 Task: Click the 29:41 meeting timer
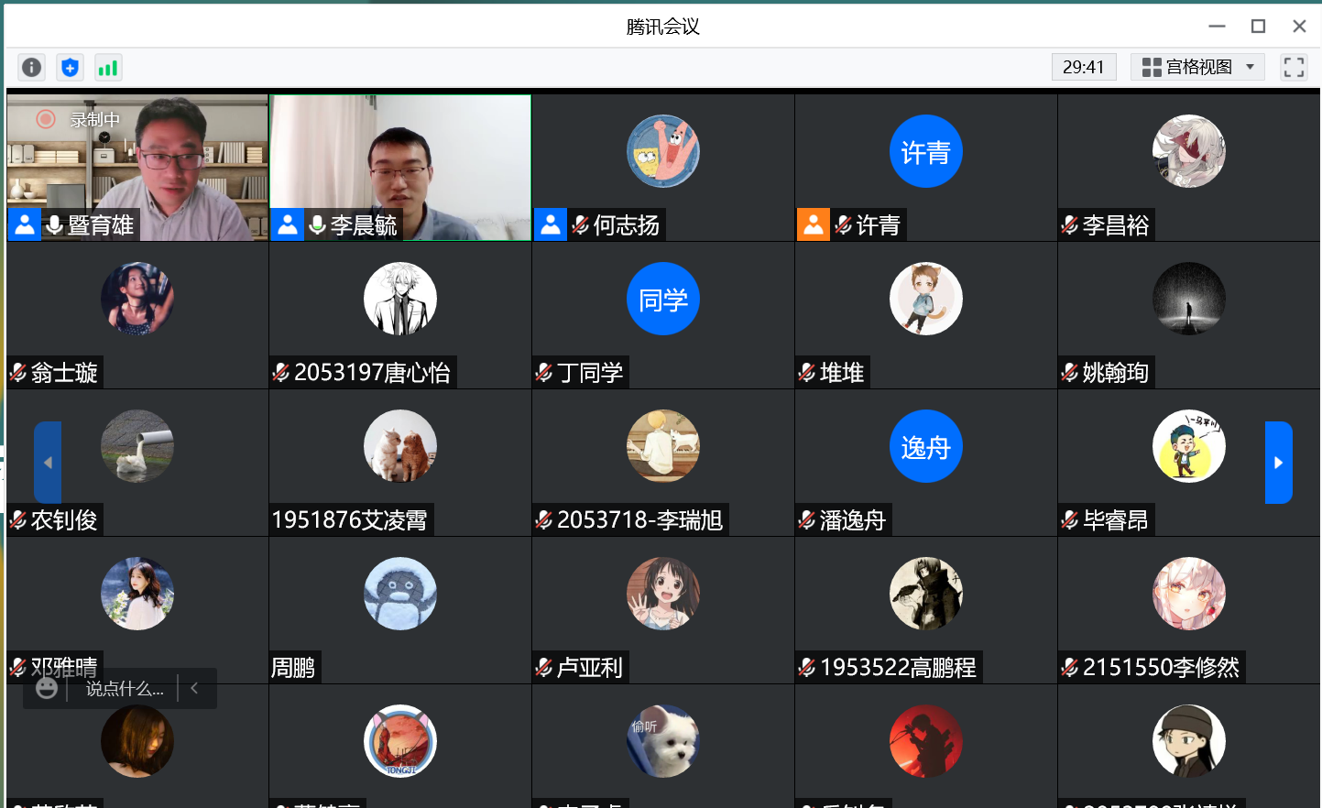[x=1083, y=67]
